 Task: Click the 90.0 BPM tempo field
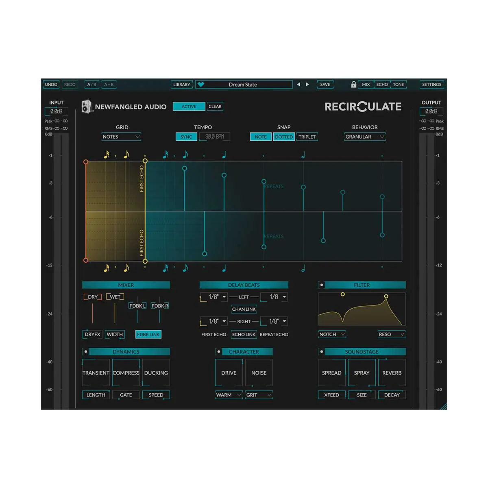[x=216, y=137]
